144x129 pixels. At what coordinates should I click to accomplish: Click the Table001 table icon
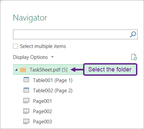pyautogui.click(x=26, y=80)
